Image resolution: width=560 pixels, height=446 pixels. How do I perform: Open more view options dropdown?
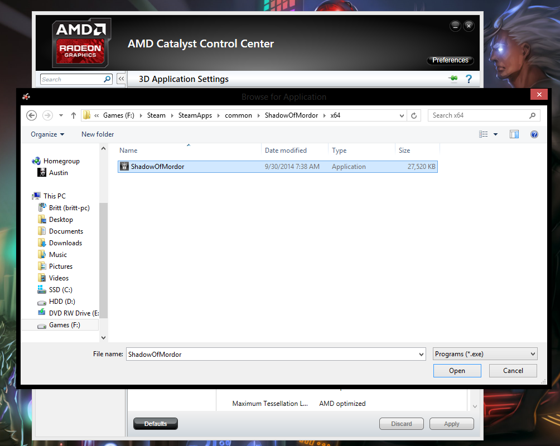tap(495, 134)
